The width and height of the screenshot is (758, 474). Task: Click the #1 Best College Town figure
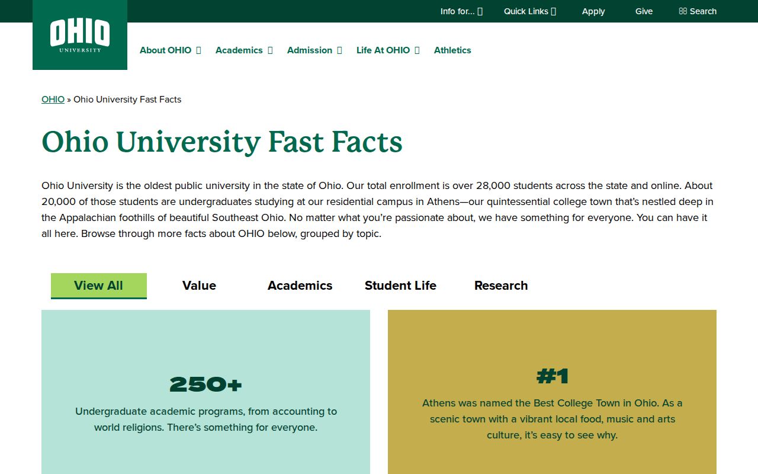[x=553, y=376]
